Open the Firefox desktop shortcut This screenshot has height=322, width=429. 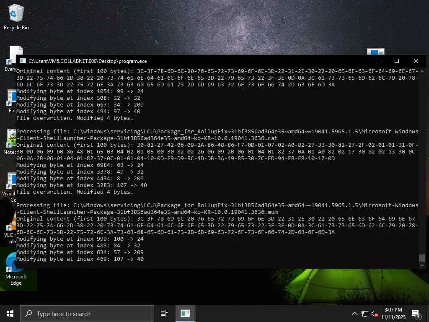click(11, 101)
